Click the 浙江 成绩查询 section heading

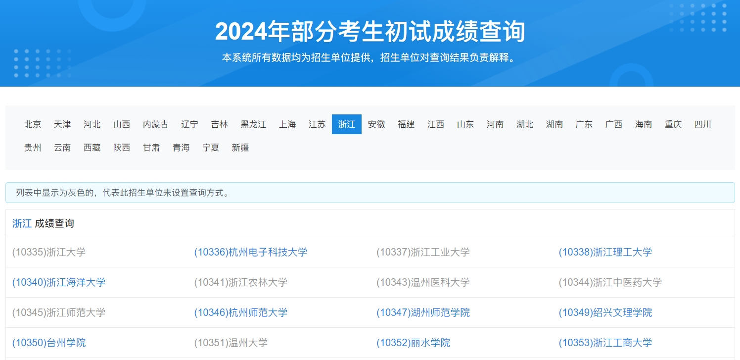coord(43,223)
